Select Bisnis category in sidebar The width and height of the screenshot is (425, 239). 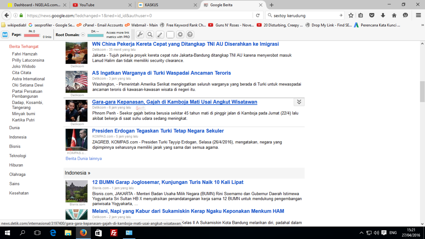(x=15, y=146)
